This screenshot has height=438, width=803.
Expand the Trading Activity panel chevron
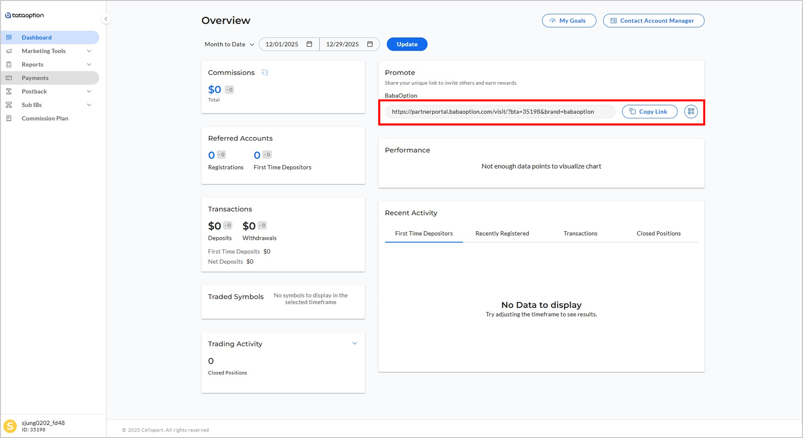pos(355,343)
